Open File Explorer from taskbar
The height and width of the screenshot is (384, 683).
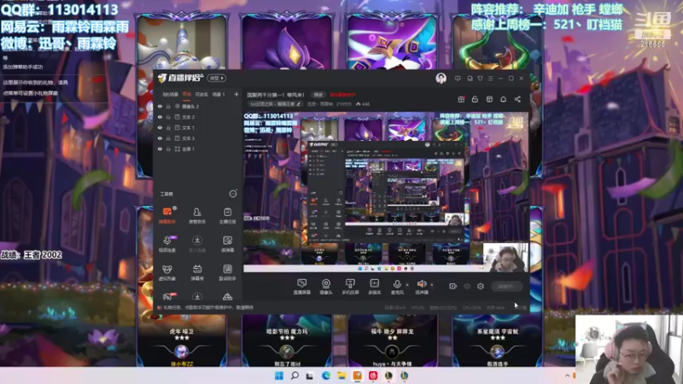[x=341, y=375]
